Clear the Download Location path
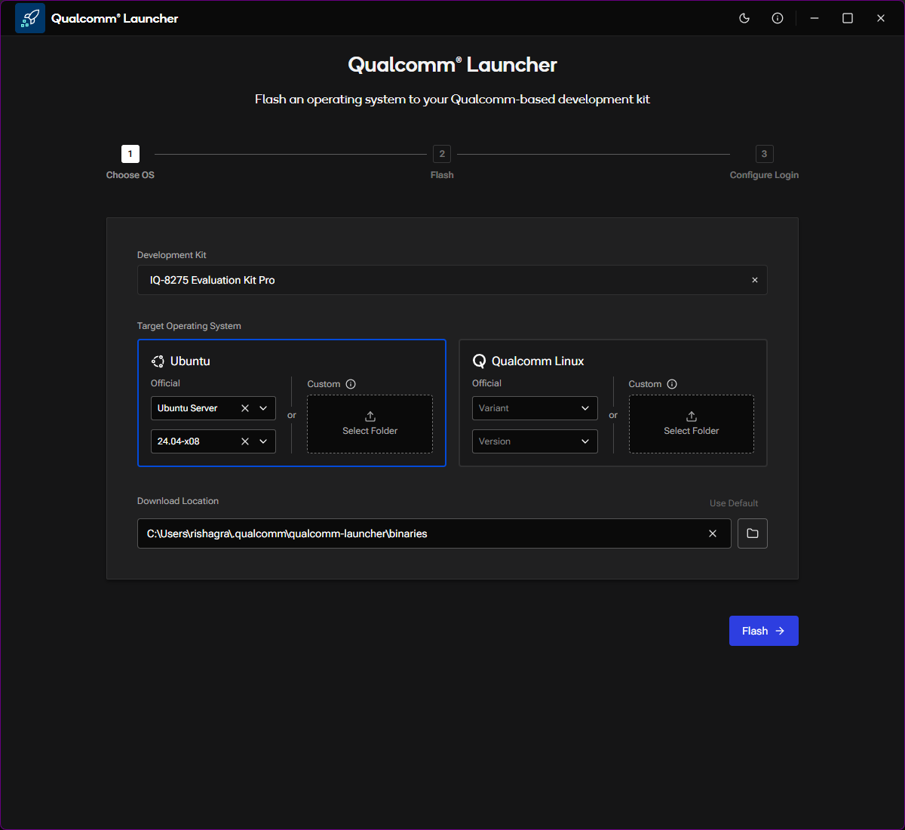This screenshot has width=905, height=830. pyautogui.click(x=713, y=533)
